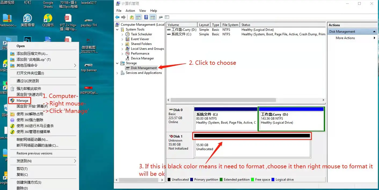Choose Disk Management under Storage
Viewport: 379px width, 190px height.
click(144, 68)
